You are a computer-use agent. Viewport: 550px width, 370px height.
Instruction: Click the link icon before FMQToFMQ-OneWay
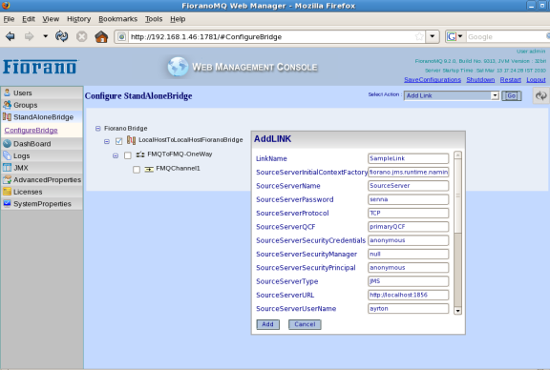coord(140,154)
